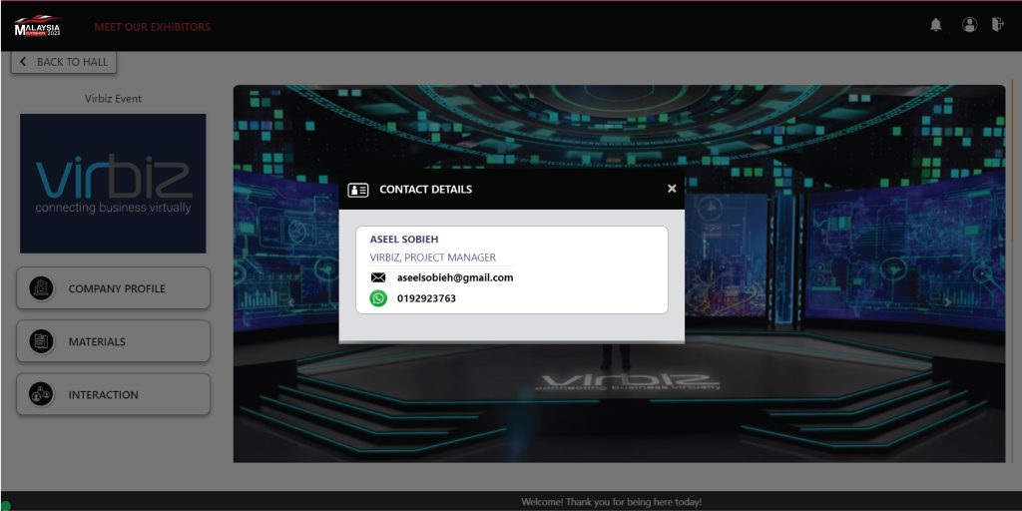Click the Virbiz company logo thumbnail

(x=113, y=183)
